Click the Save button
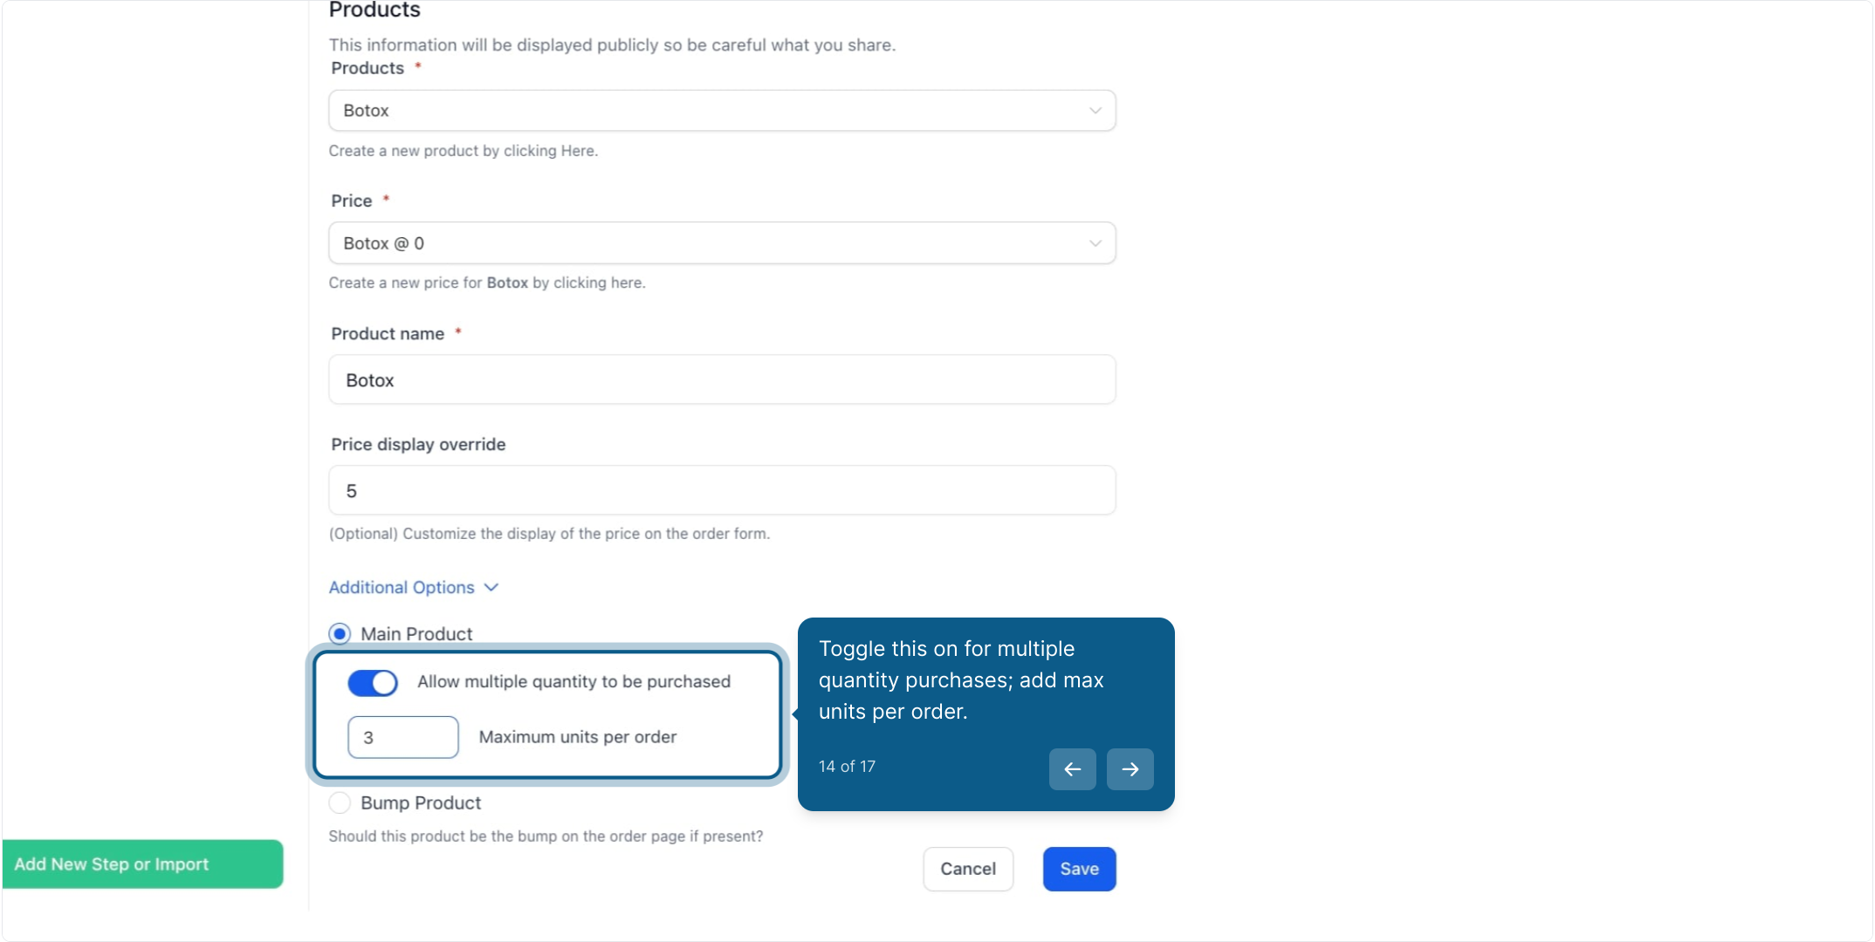Image resolution: width=1875 pixels, height=942 pixels. point(1079,869)
